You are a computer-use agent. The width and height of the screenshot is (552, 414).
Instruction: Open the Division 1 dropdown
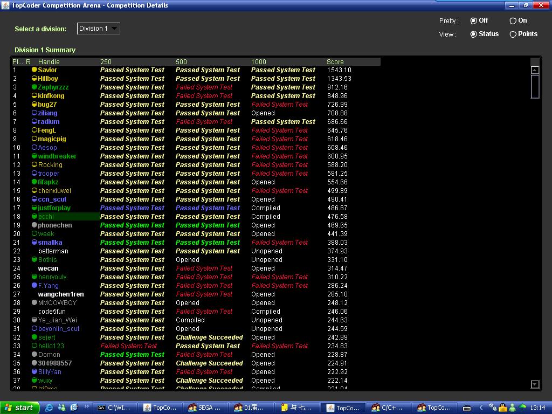(x=99, y=29)
